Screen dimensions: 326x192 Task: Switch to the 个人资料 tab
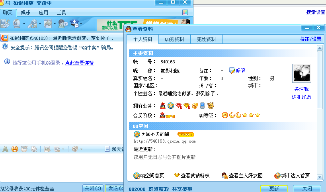[x=143, y=39]
